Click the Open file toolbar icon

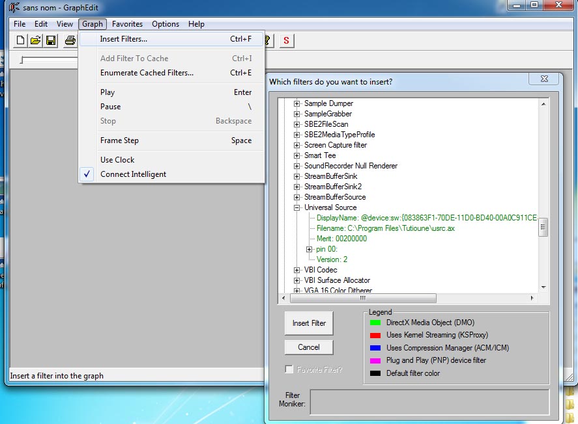click(35, 40)
